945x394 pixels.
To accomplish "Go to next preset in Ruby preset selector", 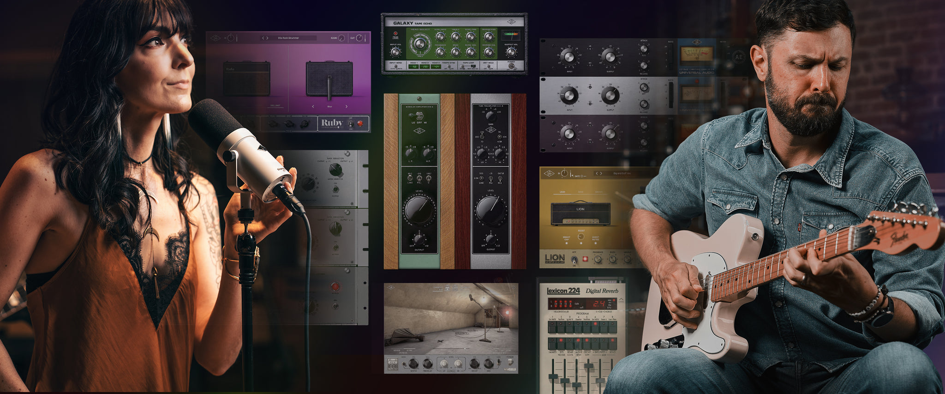I will pos(267,38).
